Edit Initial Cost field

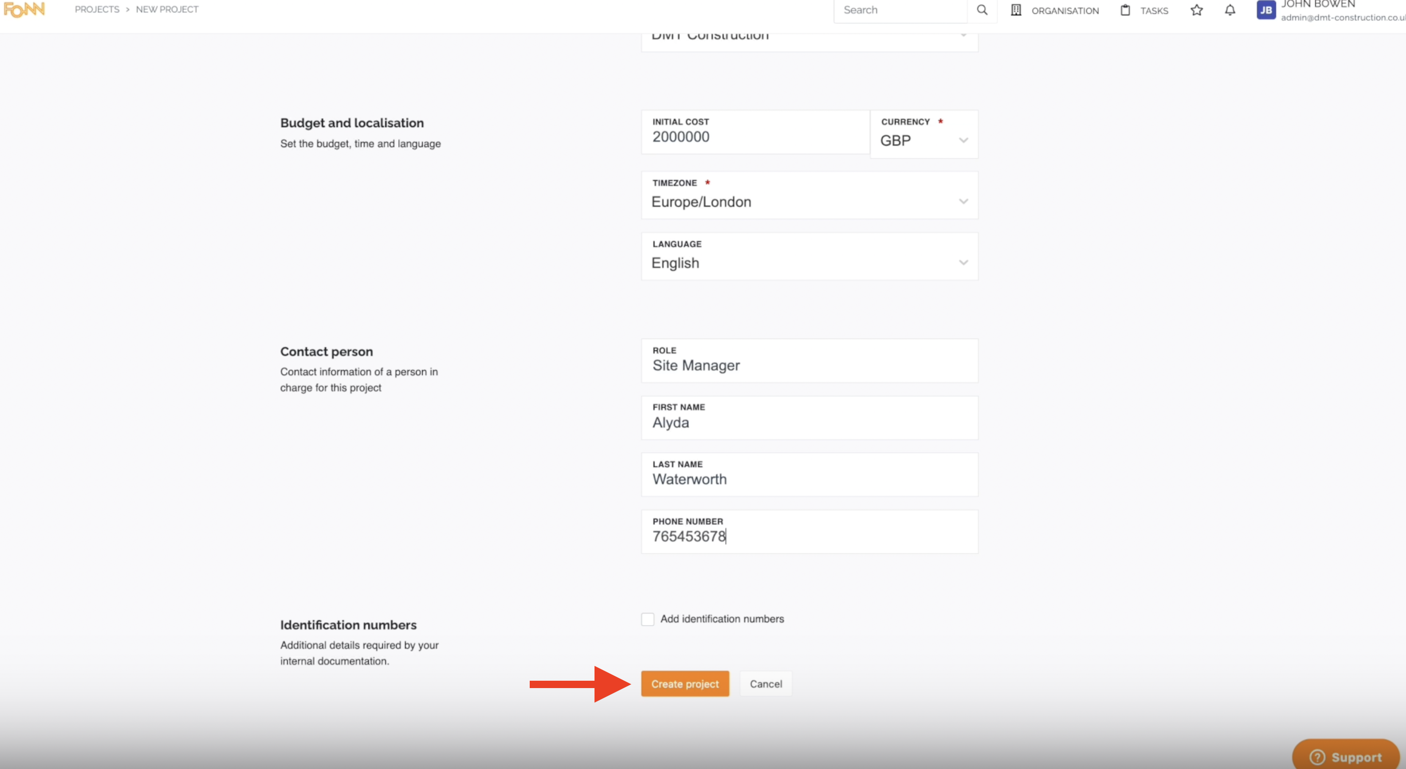coord(756,132)
